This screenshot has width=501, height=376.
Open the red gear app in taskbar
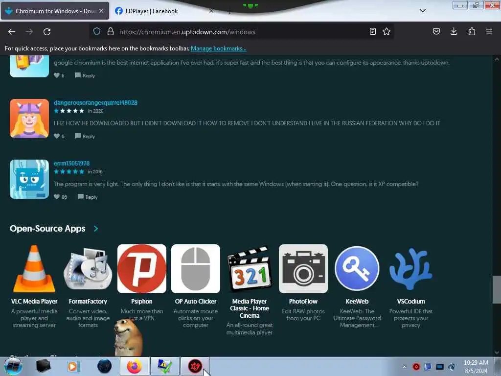coord(195,366)
